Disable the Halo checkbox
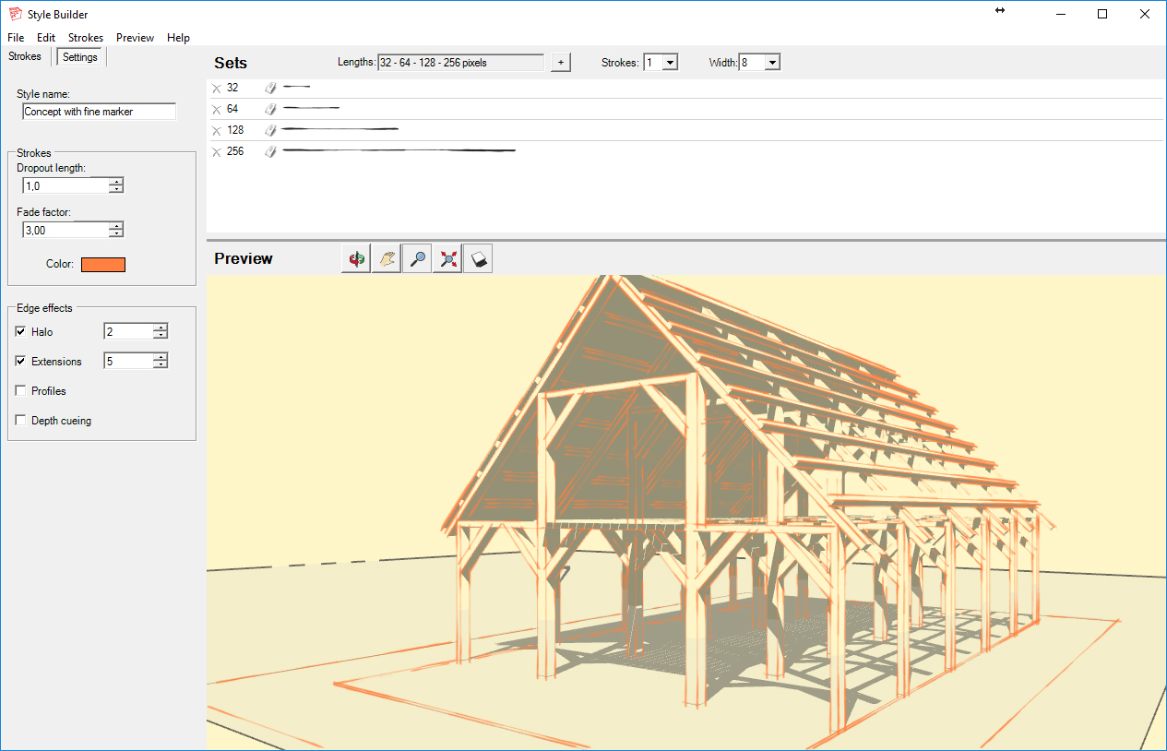The height and width of the screenshot is (751, 1167). click(21, 331)
